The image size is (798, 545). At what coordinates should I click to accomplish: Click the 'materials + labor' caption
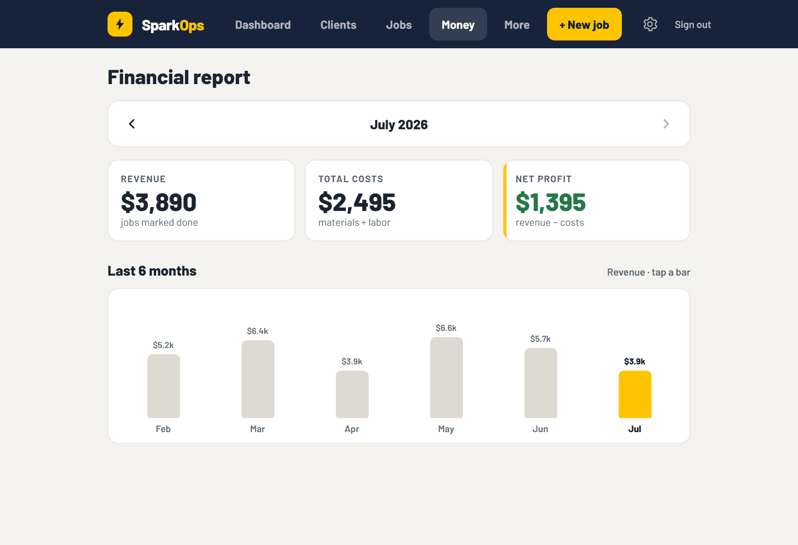[354, 222]
